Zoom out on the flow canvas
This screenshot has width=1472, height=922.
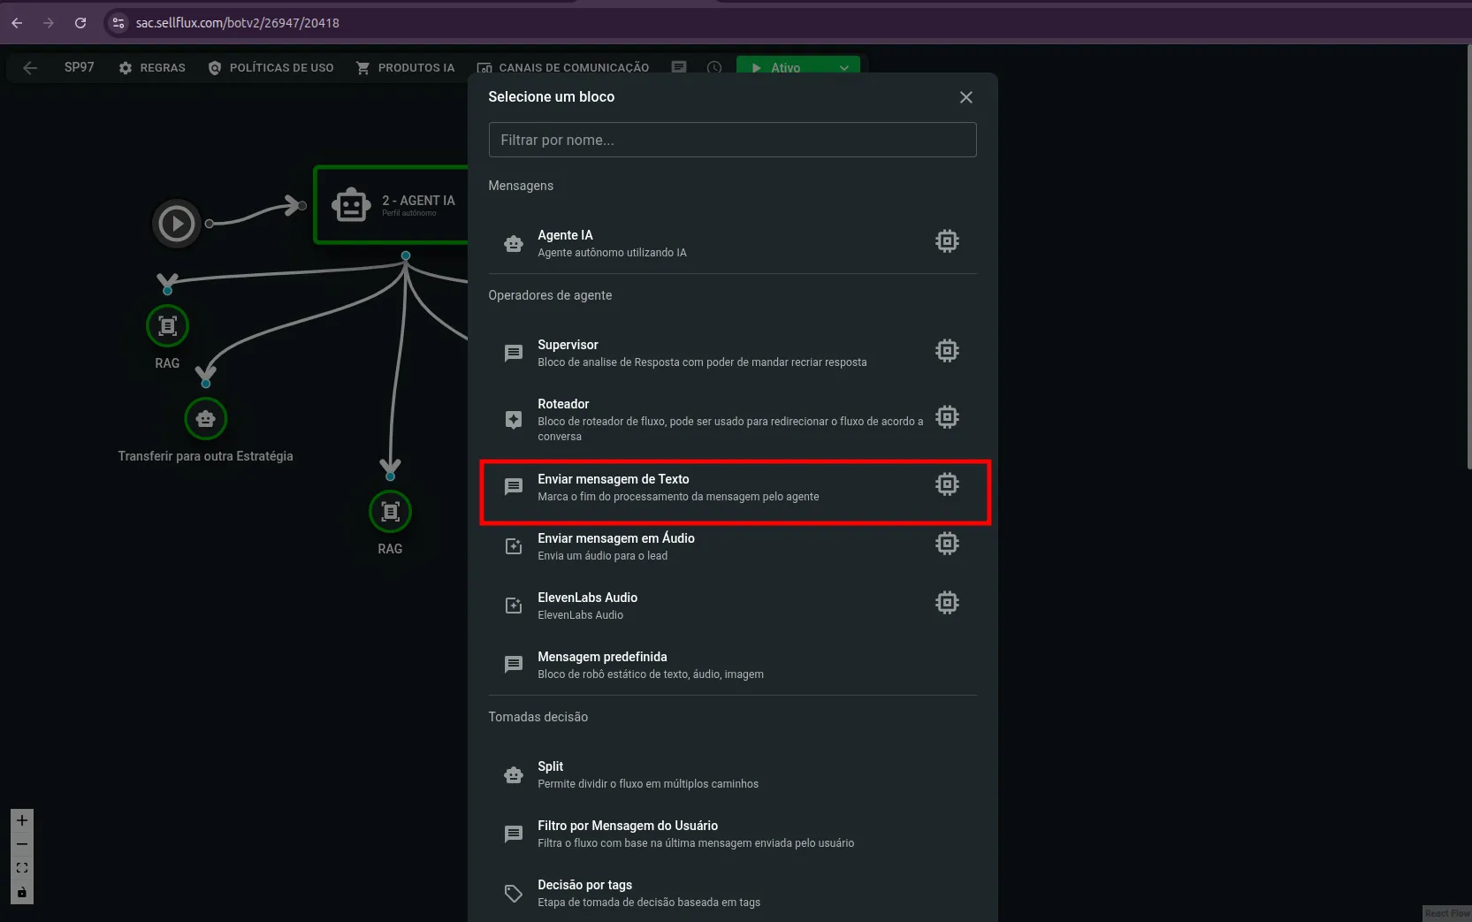22,844
